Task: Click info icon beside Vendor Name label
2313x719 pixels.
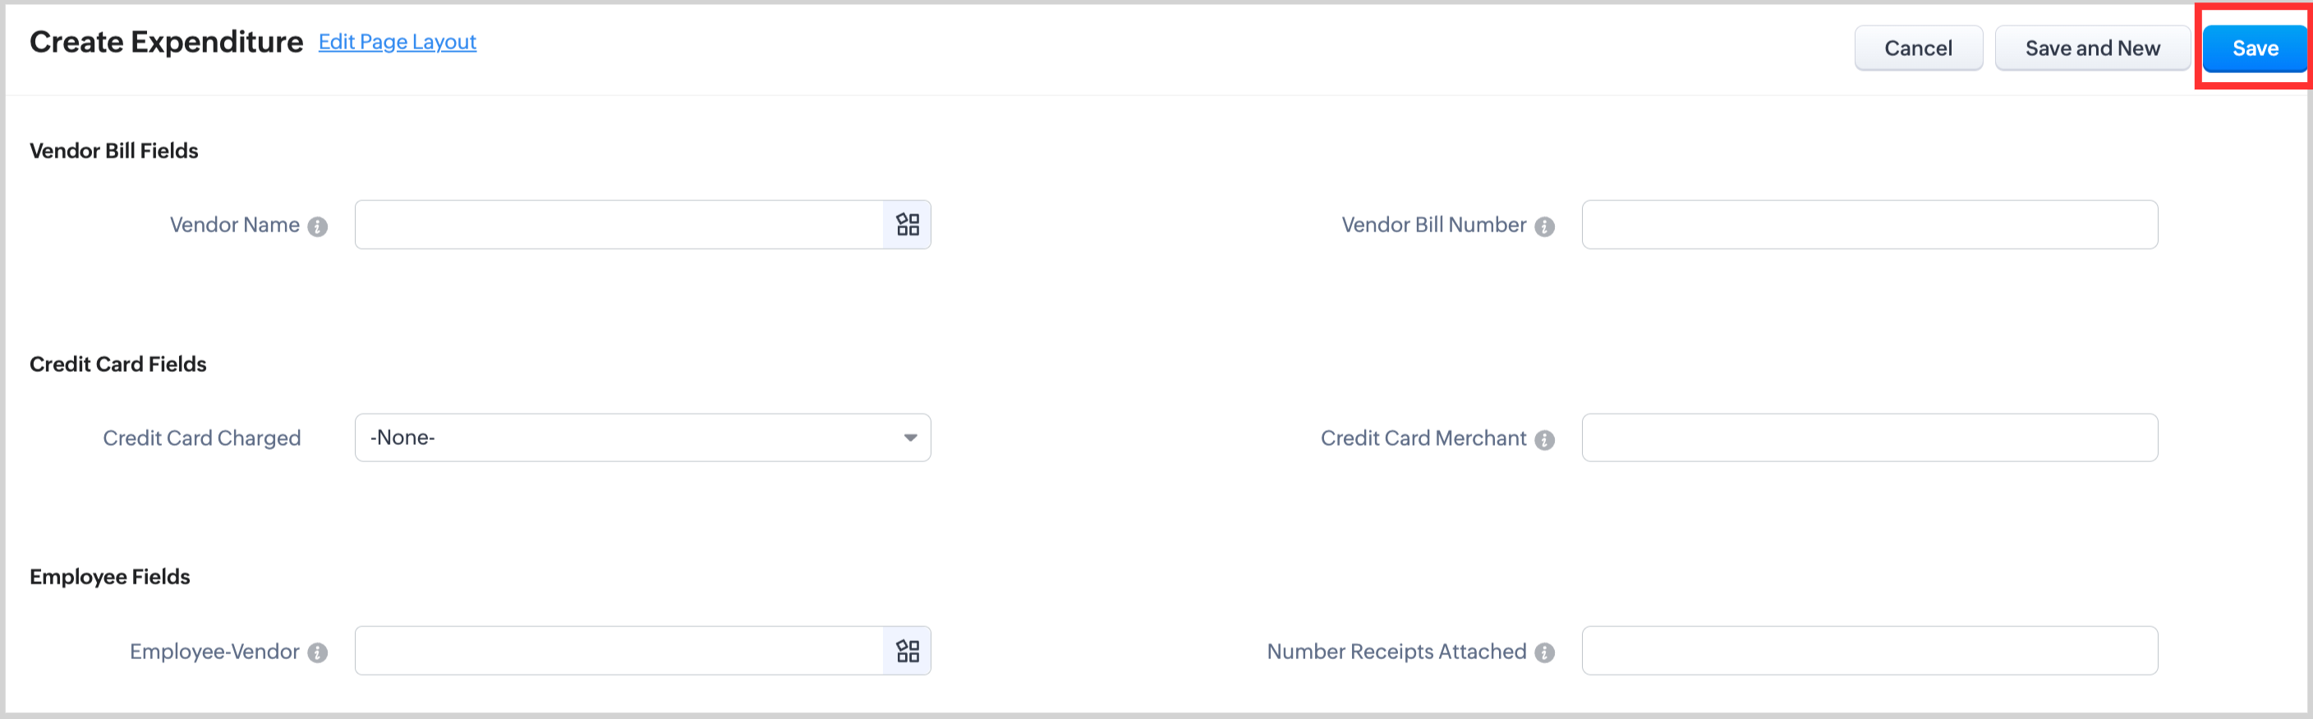Action: [x=317, y=227]
